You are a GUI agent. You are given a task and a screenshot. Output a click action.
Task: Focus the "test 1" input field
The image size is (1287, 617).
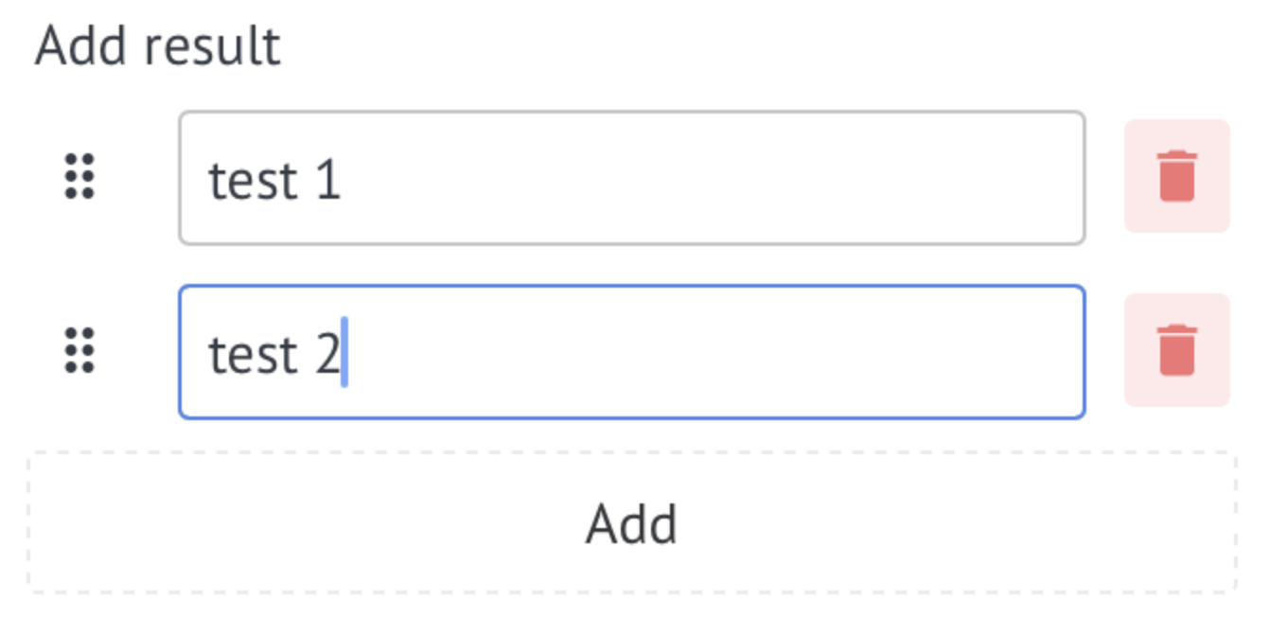[x=632, y=178]
